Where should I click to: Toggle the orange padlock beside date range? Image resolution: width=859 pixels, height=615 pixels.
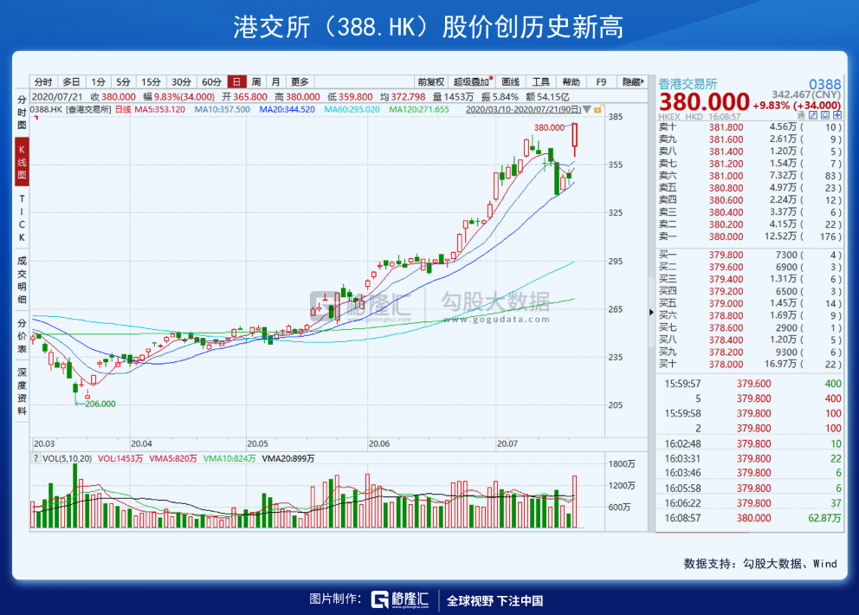tap(598, 109)
